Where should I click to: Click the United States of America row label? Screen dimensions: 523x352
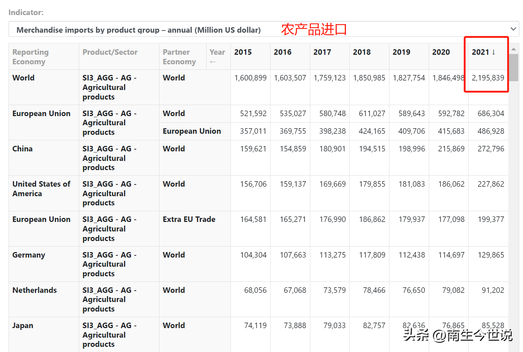coord(41,189)
